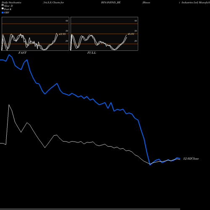Click the Slow D legend swatch
This screenshot has width=210, height=210.
[x=3, y=5]
